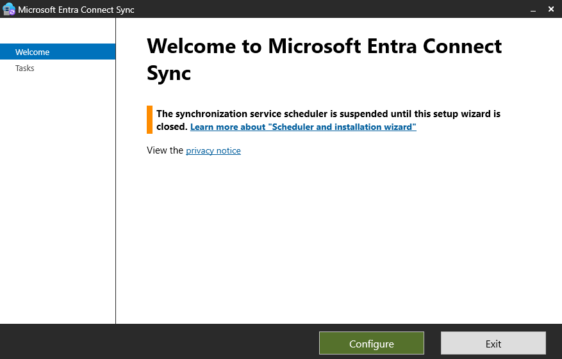The height and width of the screenshot is (359, 562).
Task: Go to the Tasks step
Action: coord(25,68)
